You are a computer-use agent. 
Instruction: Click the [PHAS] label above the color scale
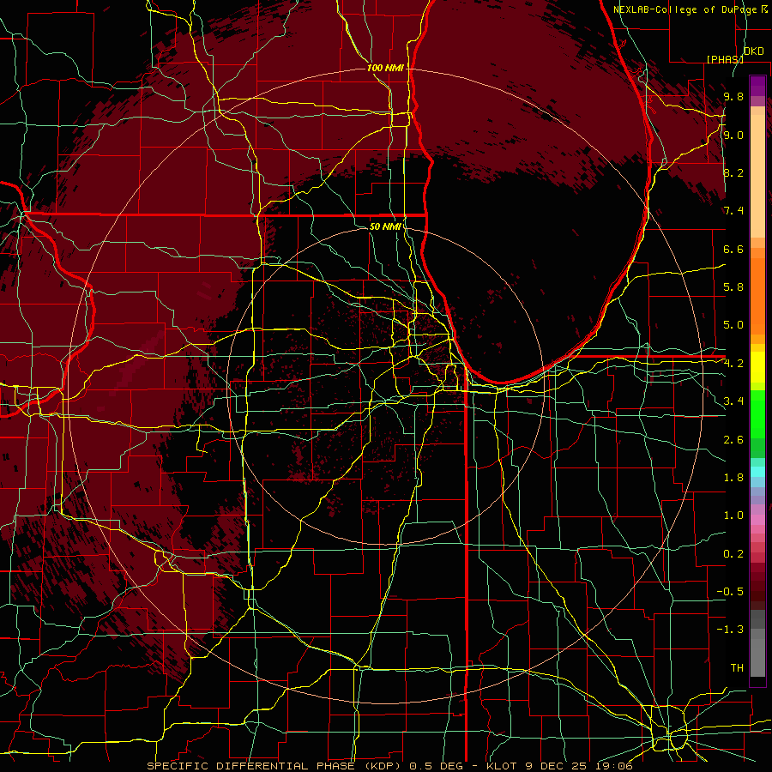point(725,59)
